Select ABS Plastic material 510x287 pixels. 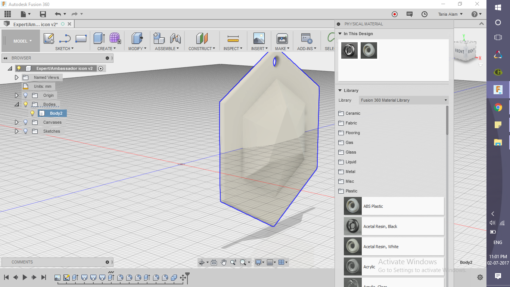(394, 206)
